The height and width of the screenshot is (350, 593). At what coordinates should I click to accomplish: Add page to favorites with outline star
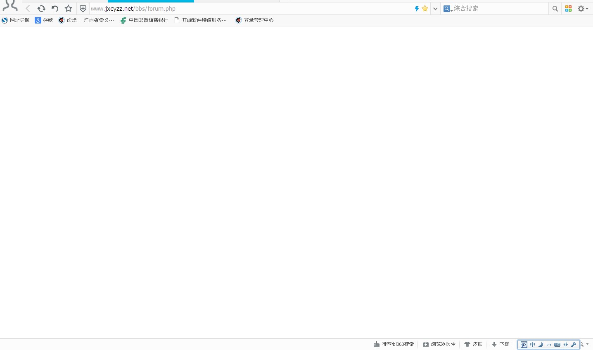69,8
